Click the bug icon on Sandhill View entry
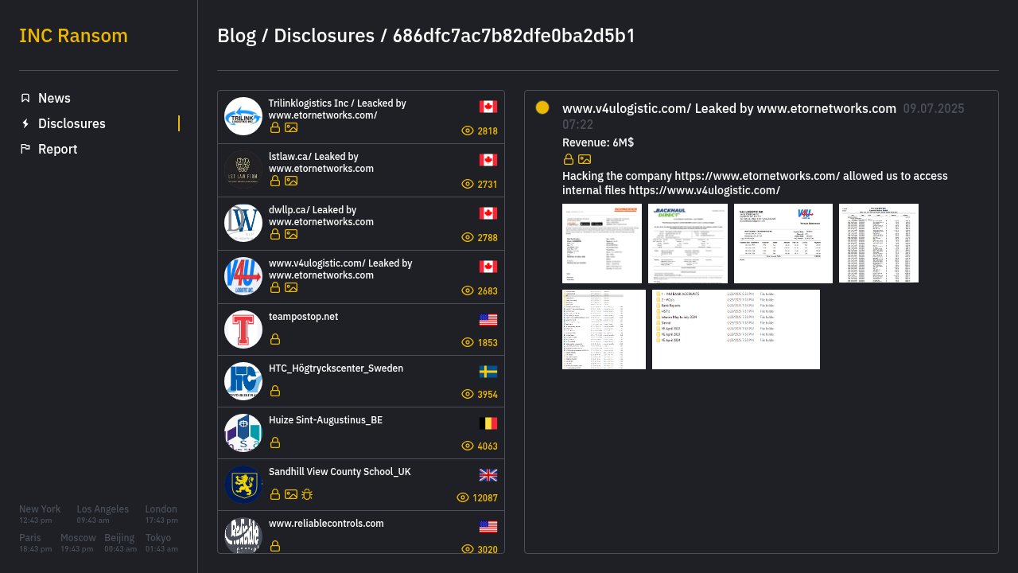 coord(307,494)
